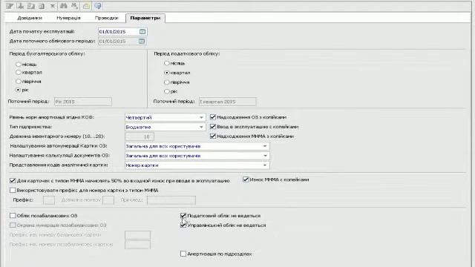Viewport: 475px width, 267px height.
Task: Select місяць for податкового обліку period
Action: 166,63
